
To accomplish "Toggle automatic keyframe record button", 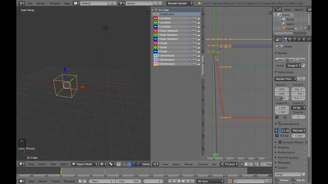I will click(230, 181).
